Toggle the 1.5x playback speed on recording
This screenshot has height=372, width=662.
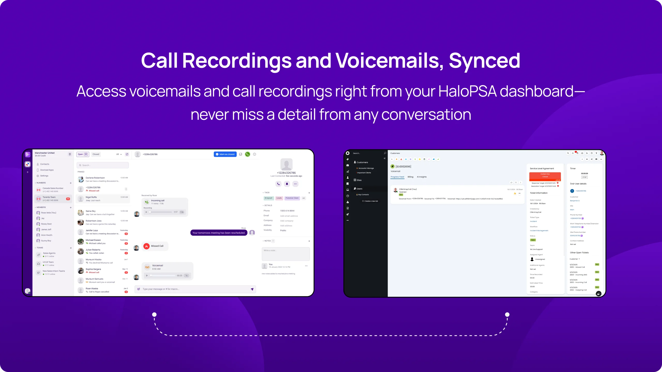point(182,212)
